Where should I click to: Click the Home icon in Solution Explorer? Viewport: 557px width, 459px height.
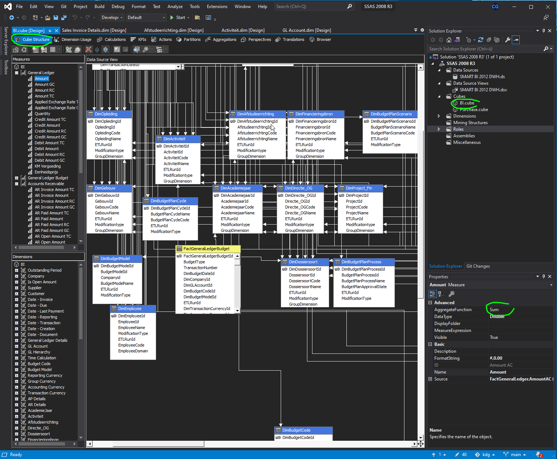tap(449, 40)
